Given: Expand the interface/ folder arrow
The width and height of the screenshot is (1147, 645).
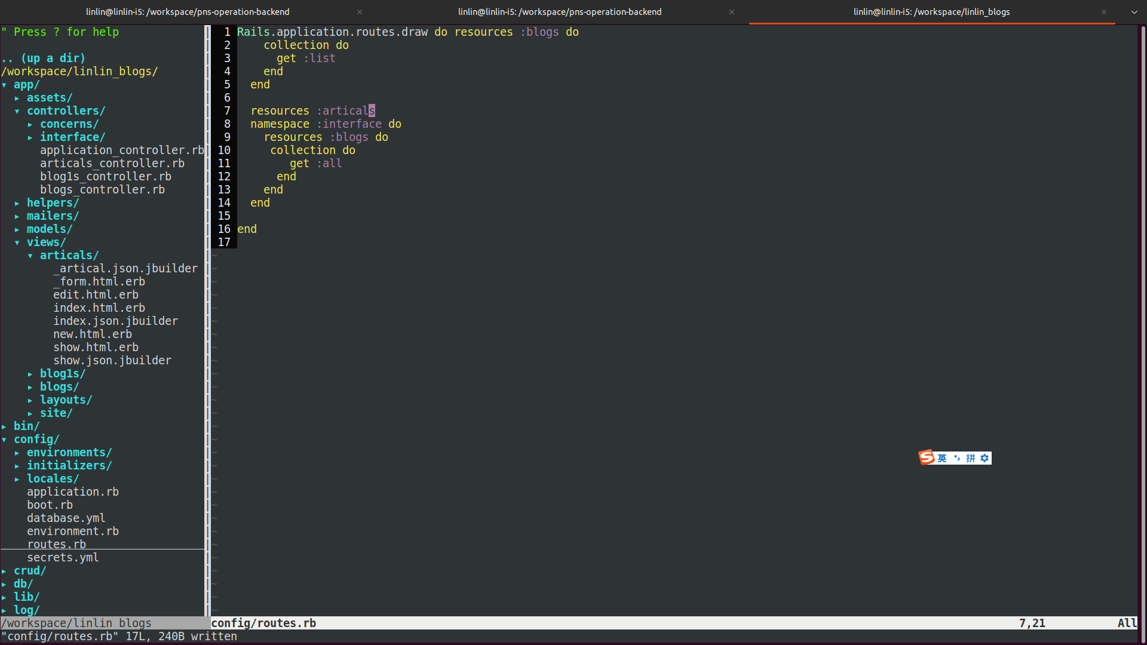Looking at the screenshot, I should (x=30, y=137).
